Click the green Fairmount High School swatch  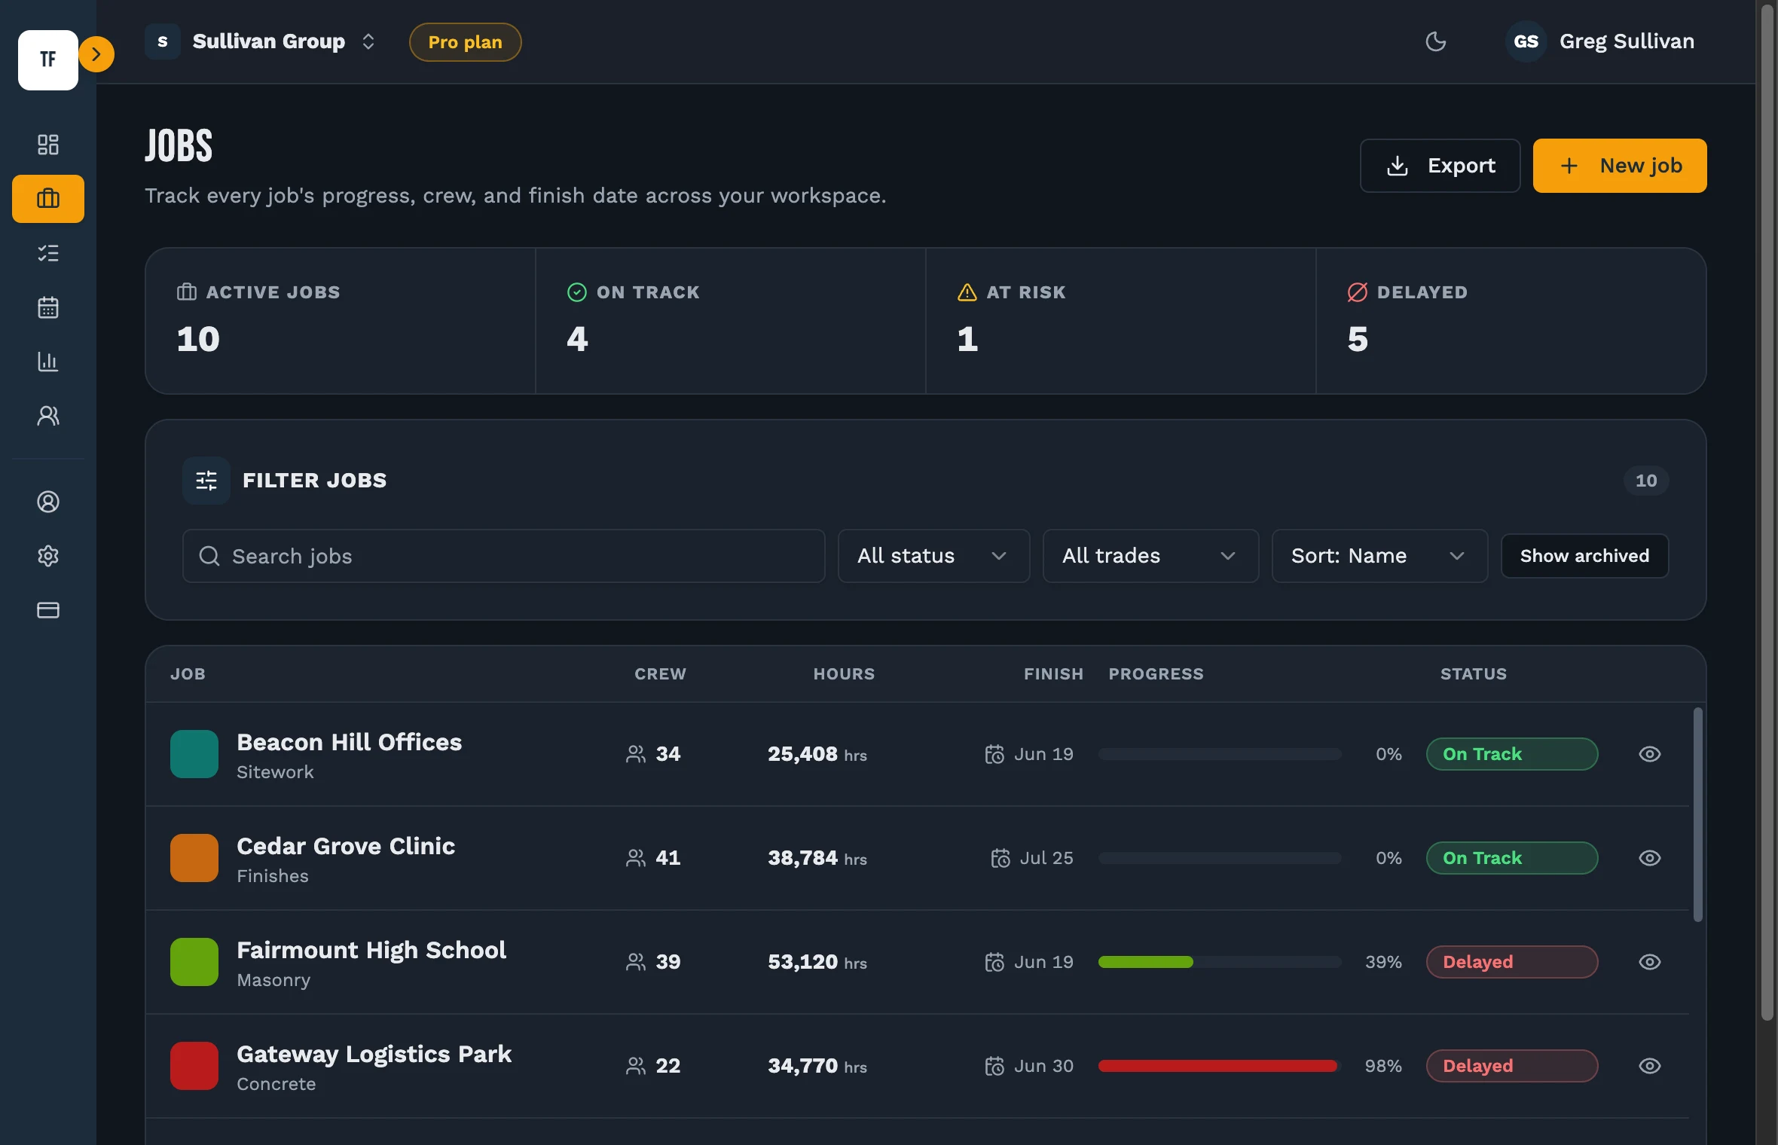[x=194, y=962]
